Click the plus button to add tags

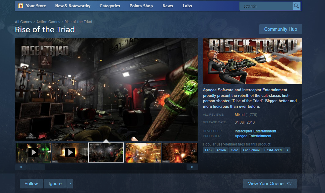[287, 150]
